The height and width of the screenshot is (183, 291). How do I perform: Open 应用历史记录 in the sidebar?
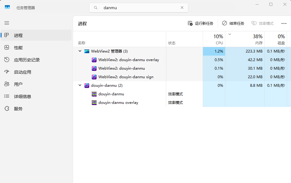36,60
